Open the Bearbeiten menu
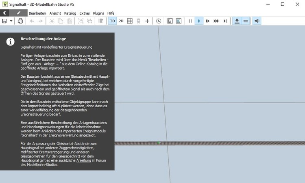Viewport: 305px width, 183px height. 37,13
